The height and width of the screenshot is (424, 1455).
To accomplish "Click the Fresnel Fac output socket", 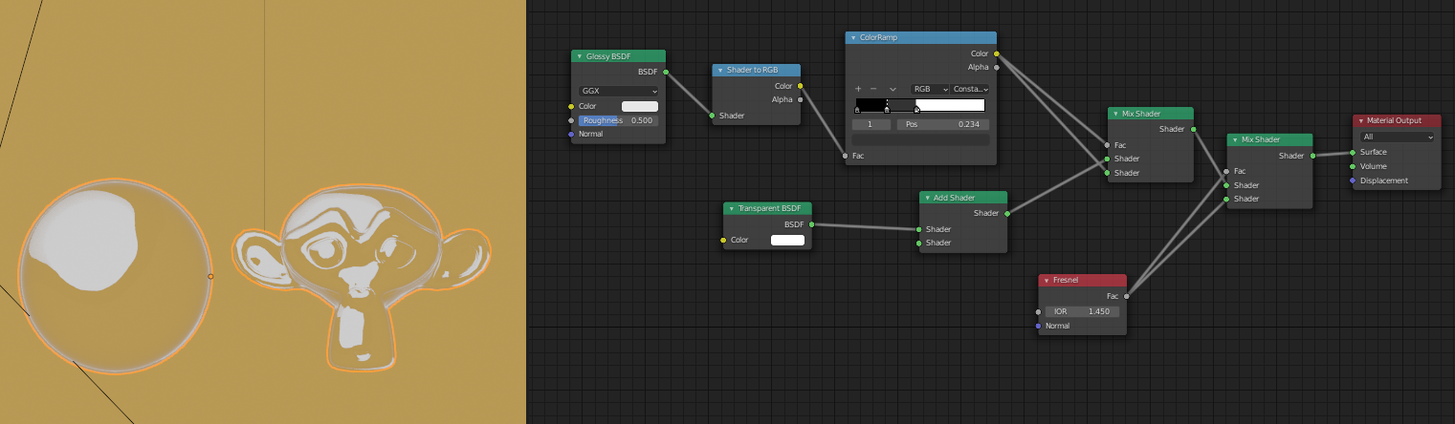I will tap(1126, 296).
